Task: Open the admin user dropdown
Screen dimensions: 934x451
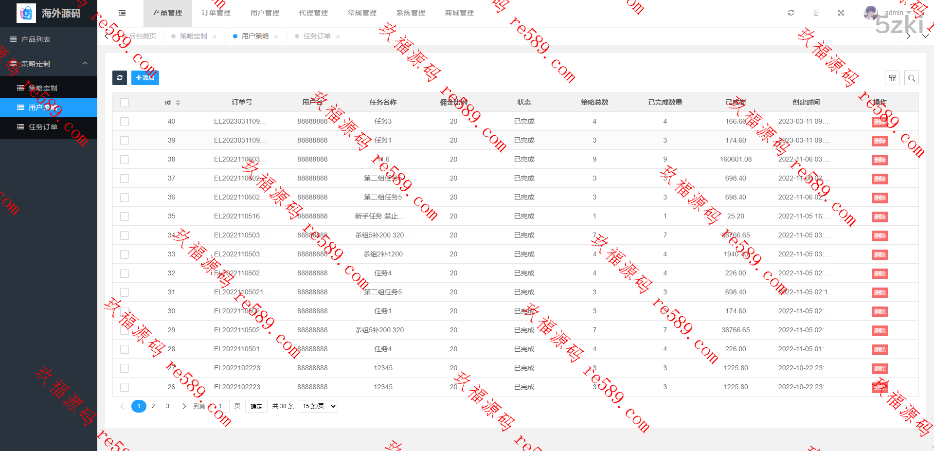Action: (897, 13)
